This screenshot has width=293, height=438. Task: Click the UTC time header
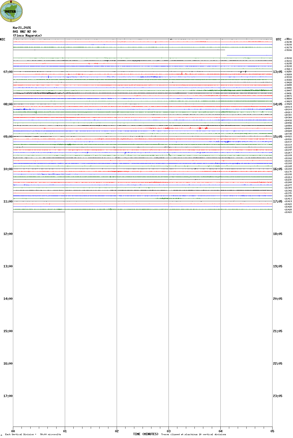pyautogui.click(x=278, y=39)
